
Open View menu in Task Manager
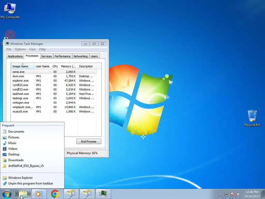pyautogui.click(x=32, y=49)
